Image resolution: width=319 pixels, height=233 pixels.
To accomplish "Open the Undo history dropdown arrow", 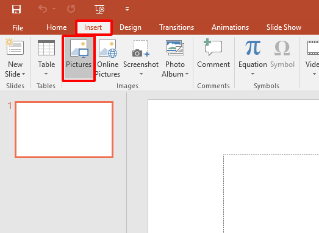I will (54, 9).
